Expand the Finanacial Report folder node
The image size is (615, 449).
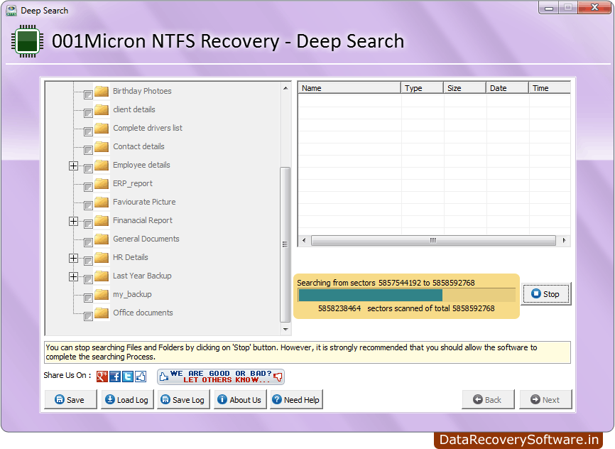73,221
